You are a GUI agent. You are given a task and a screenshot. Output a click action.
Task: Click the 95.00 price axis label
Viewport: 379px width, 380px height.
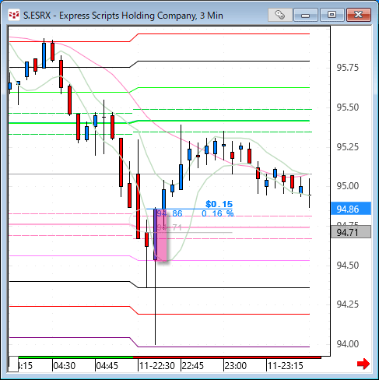pos(348,186)
